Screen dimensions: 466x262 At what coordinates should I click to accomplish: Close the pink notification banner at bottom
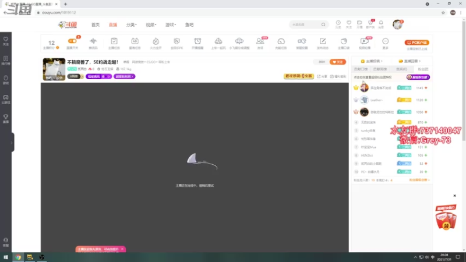[x=122, y=249]
